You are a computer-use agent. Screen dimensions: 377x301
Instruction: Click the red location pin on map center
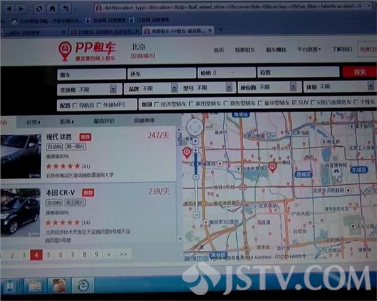pos(272,166)
